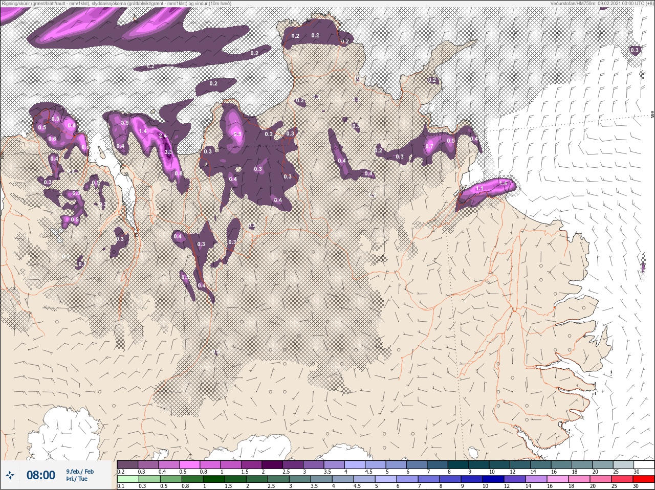
Task: Click the 1.1 value in the eastern fjord cell
Action: (x=479, y=189)
